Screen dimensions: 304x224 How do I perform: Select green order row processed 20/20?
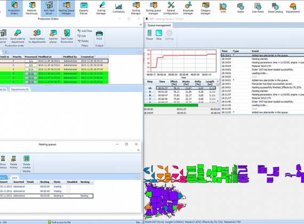54,74
